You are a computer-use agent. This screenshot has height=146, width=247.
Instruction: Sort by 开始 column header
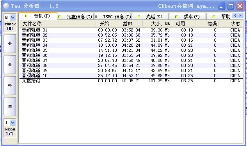click(x=107, y=24)
